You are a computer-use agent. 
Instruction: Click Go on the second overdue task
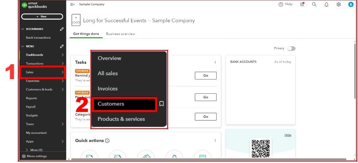point(206,97)
